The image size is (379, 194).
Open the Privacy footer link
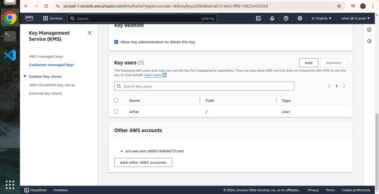pos(313,190)
